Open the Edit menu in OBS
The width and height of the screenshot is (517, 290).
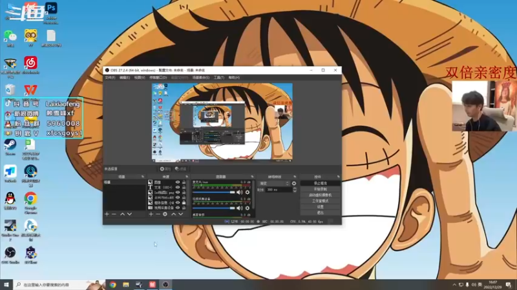pyautogui.click(x=125, y=77)
